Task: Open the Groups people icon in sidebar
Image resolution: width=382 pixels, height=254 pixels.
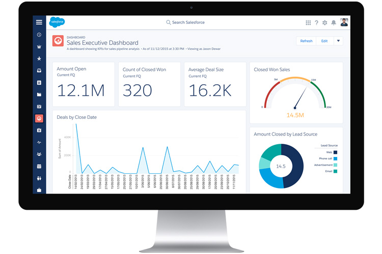Action: 39,154
